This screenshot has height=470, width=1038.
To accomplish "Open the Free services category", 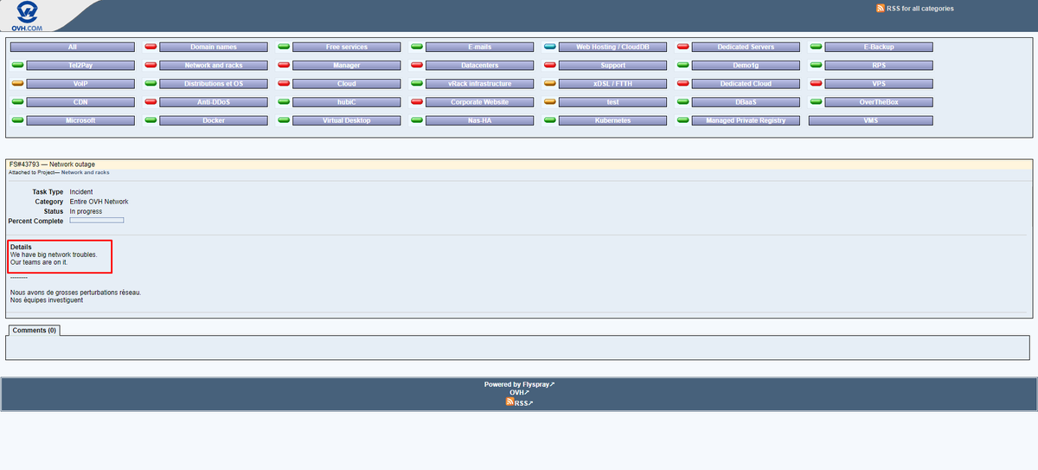I will pos(347,47).
